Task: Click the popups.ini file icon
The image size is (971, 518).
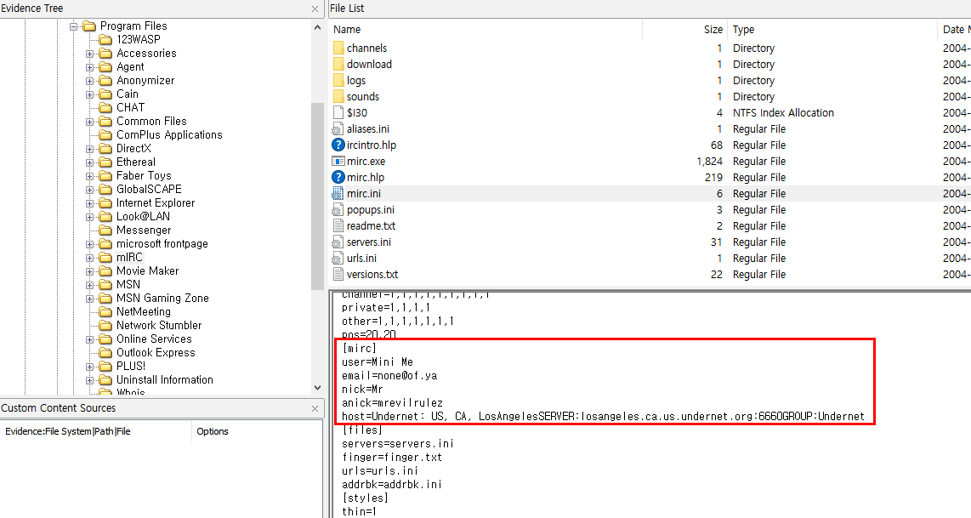Action: (x=338, y=209)
